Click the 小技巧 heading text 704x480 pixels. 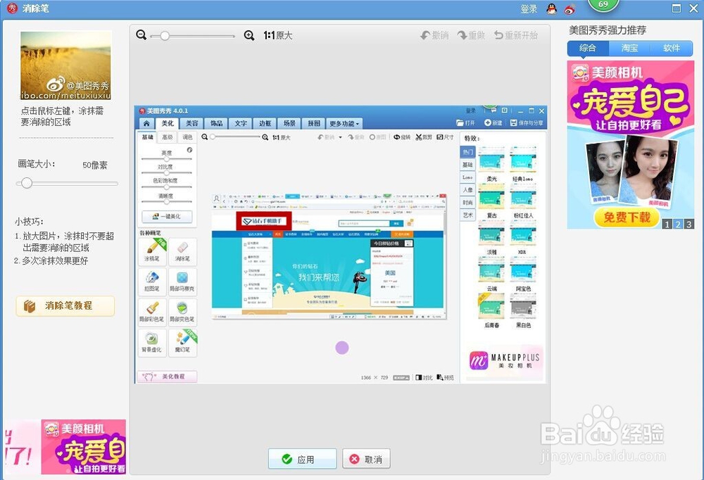pos(29,222)
